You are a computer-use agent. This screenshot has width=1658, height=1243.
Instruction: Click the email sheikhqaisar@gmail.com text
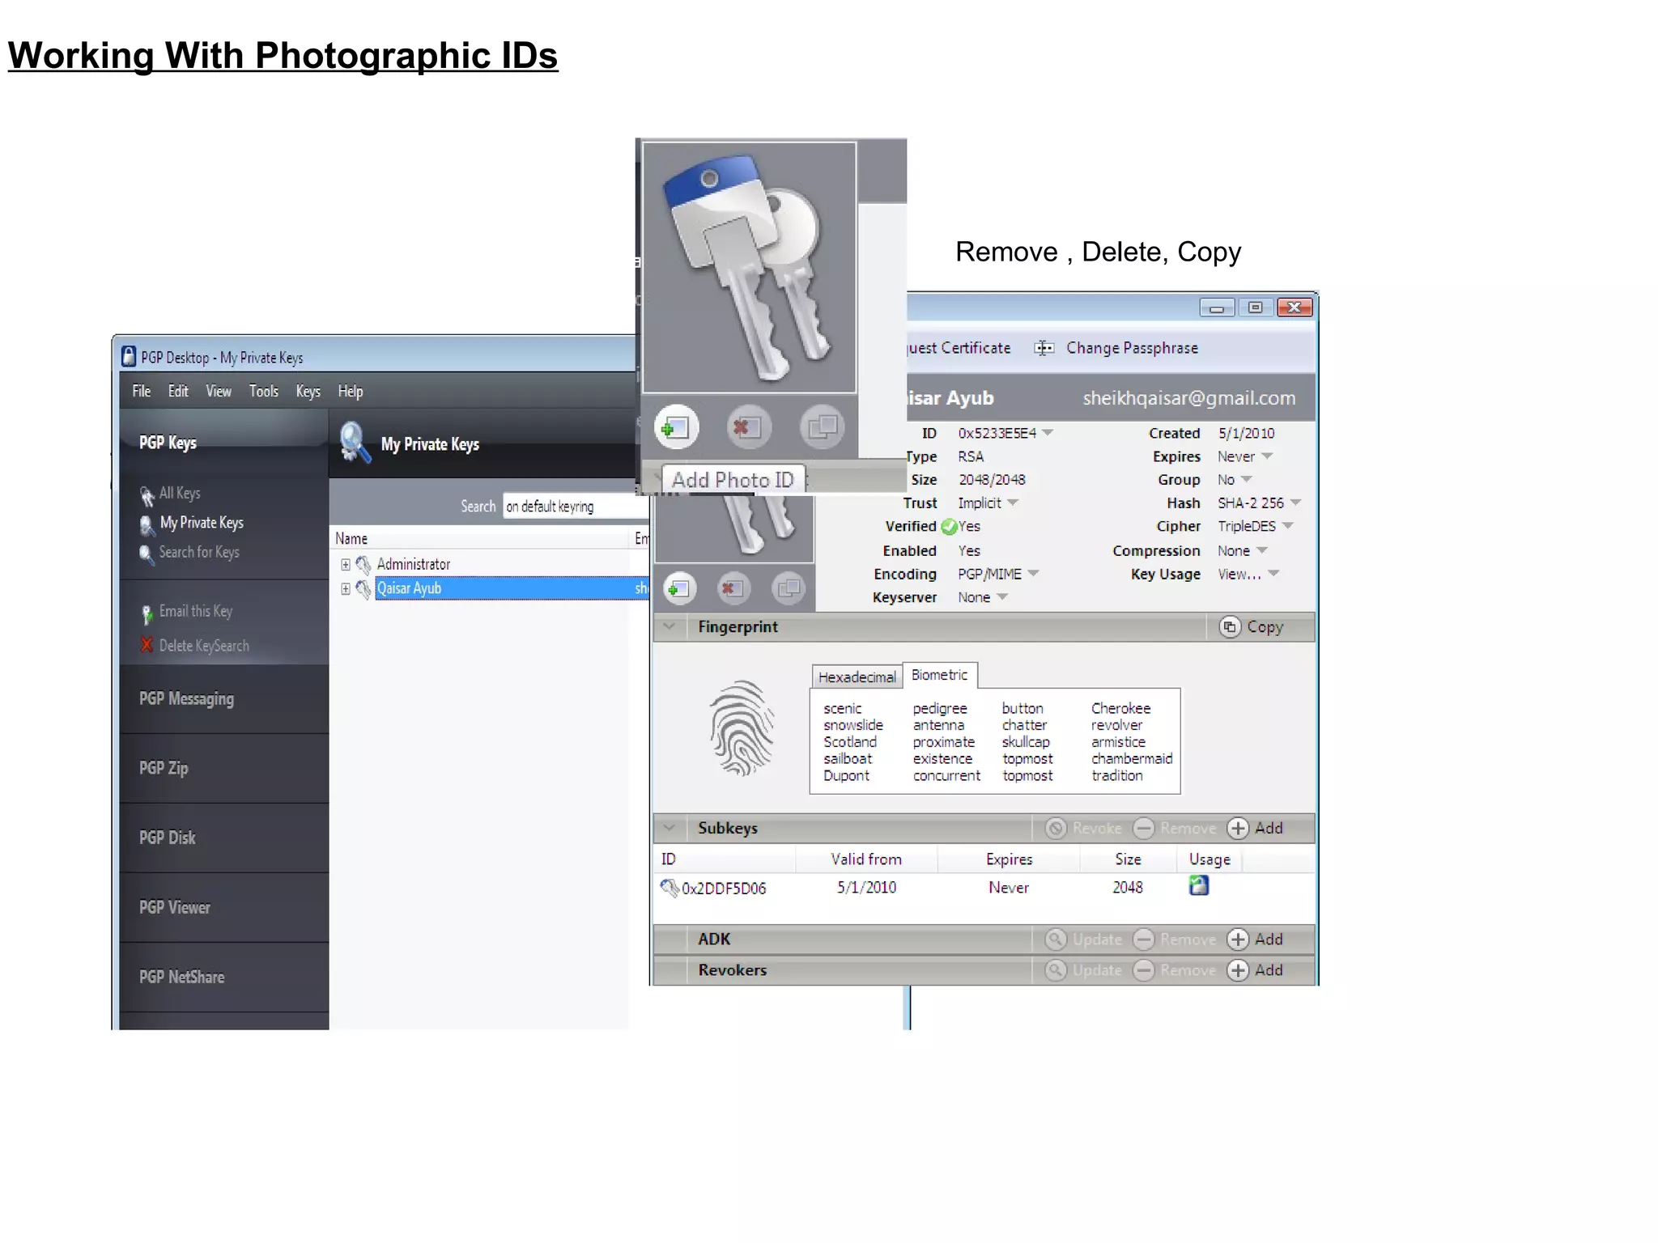click(1189, 397)
